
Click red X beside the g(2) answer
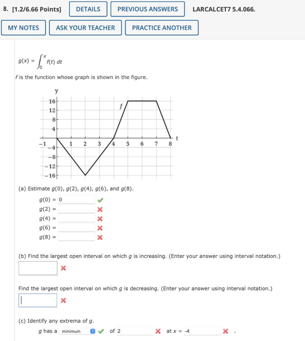pos(100,209)
